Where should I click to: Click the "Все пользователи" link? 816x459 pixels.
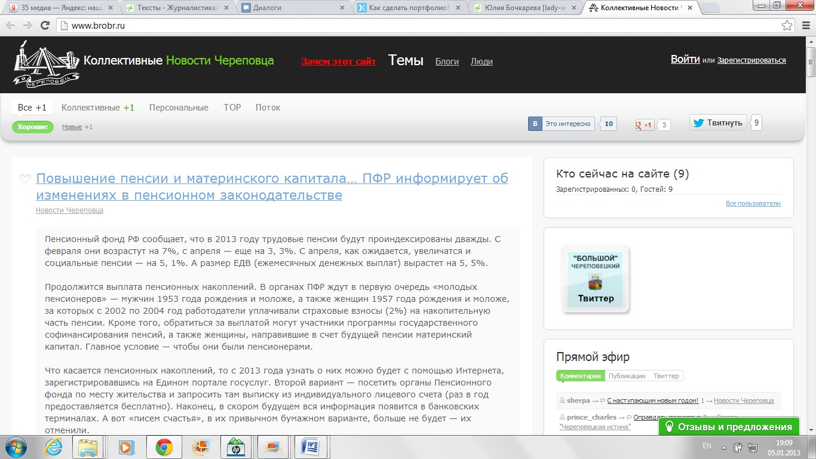pos(753,203)
